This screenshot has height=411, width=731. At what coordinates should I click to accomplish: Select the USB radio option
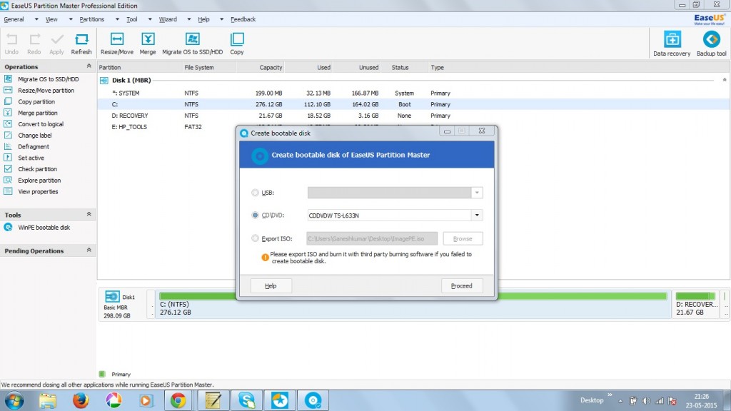pyautogui.click(x=255, y=193)
